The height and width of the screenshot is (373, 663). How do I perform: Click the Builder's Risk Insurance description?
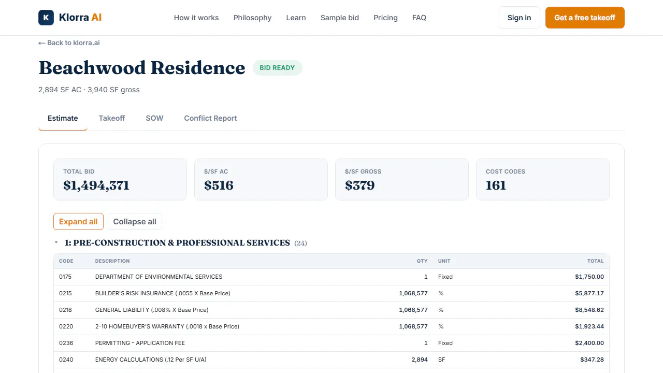click(163, 293)
